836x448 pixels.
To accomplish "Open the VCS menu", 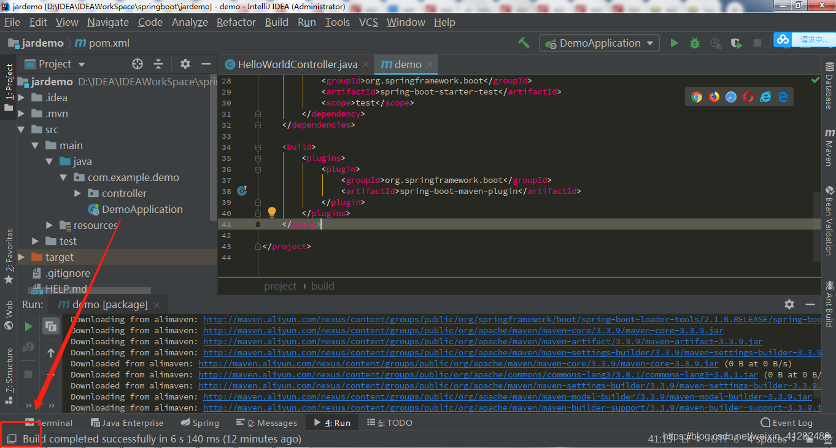I will (x=368, y=22).
